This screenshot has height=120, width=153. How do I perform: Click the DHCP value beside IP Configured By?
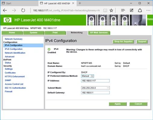(84, 72)
